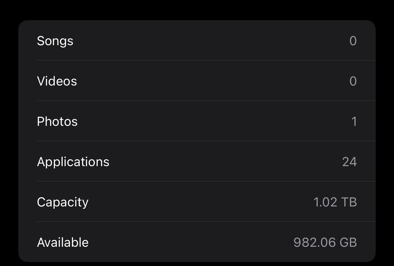Viewport: 394px width, 266px height.
Task: Click empty middle of Capacity row
Action: tap(199, 202)
